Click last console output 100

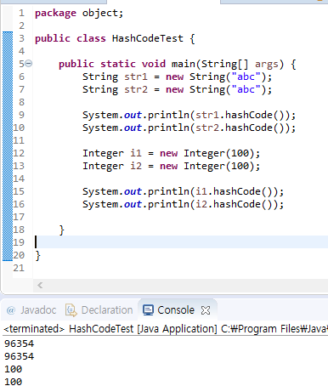14,381
